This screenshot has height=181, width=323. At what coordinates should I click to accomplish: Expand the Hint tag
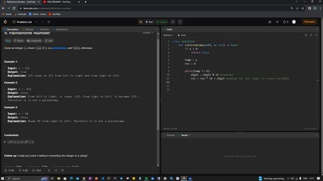pyautogui.click(x=49, y=41)
